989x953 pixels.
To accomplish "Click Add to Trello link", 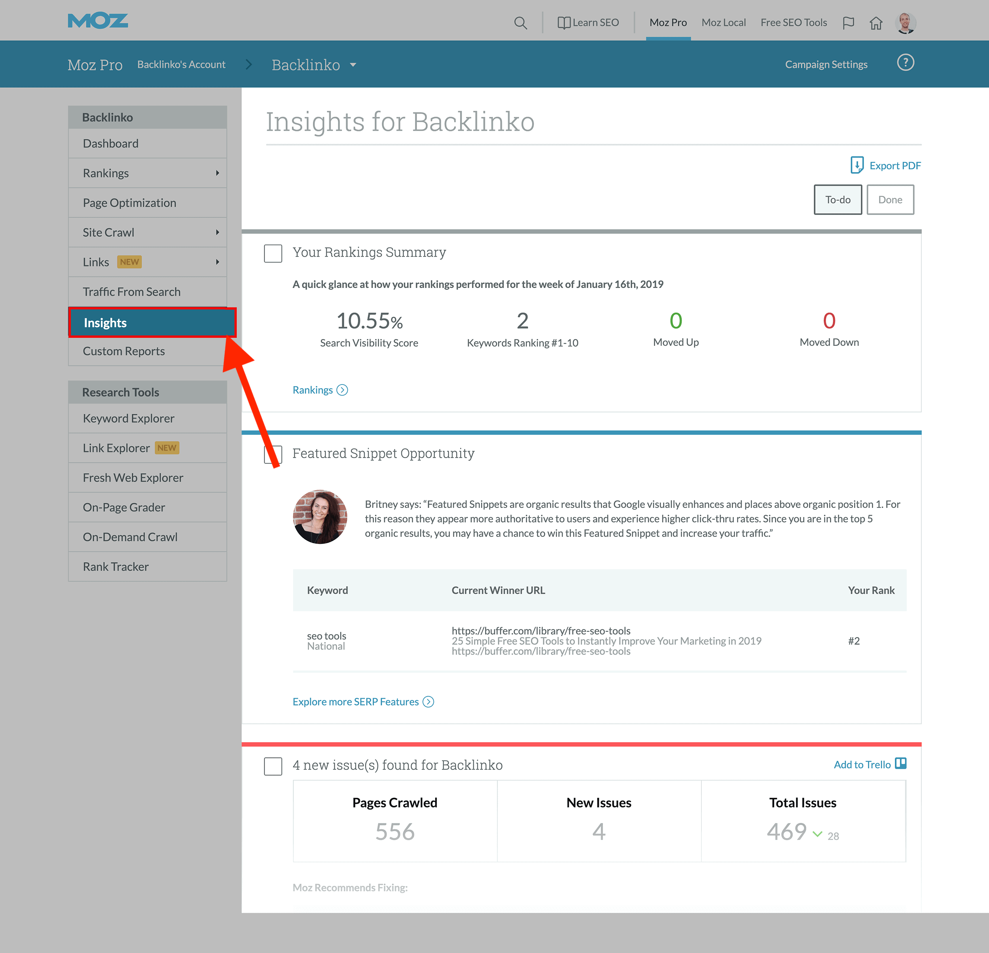I will [x=862, y=765].
